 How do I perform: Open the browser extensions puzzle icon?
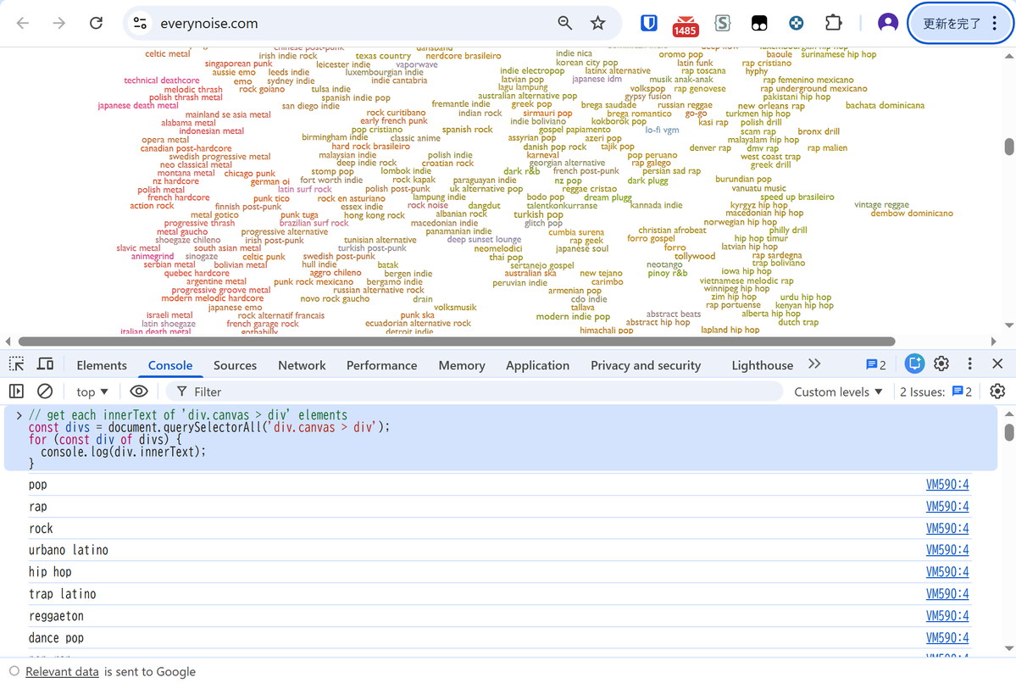pyautogui.click(x=833, y=24)
